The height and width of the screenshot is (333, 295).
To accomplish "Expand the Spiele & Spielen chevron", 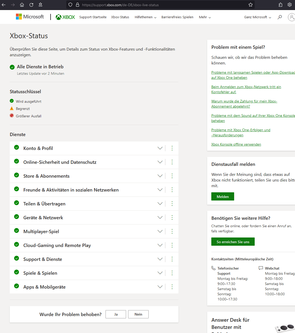I will click(x=160, y=273).
